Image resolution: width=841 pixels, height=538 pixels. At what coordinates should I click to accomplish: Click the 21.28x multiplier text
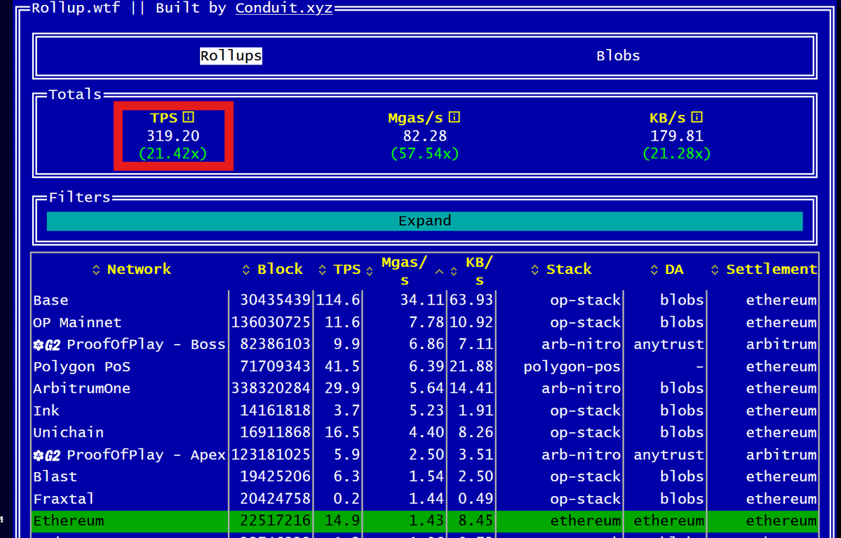coord(676,154)
